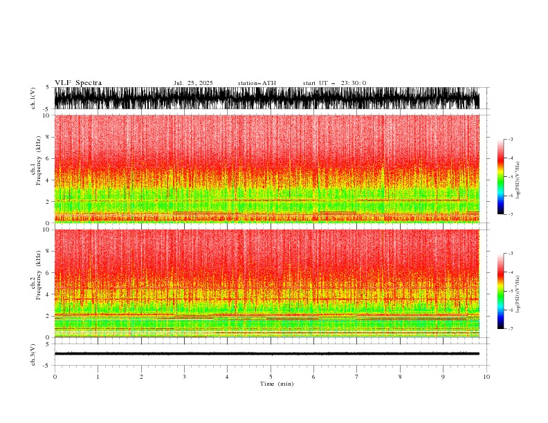
Task: Click the "-3" tick on ch.2 colorbar
Action: click(511, 254)
